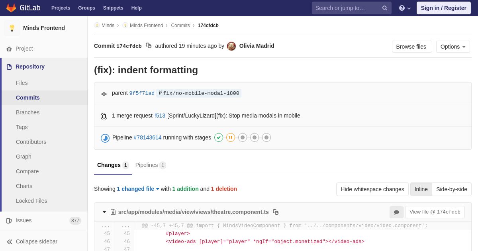
Task: Open branch fix/no-mobile-modal-1800
Action: click(199, 93)
